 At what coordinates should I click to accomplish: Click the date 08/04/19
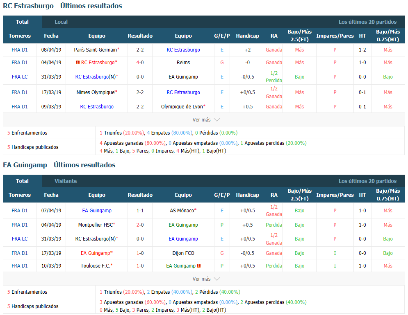click(51, 50)
